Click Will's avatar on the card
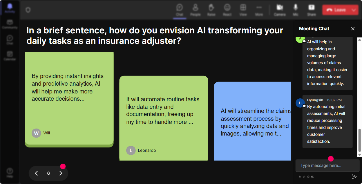362x184 pixels. (x=36, y=133)
